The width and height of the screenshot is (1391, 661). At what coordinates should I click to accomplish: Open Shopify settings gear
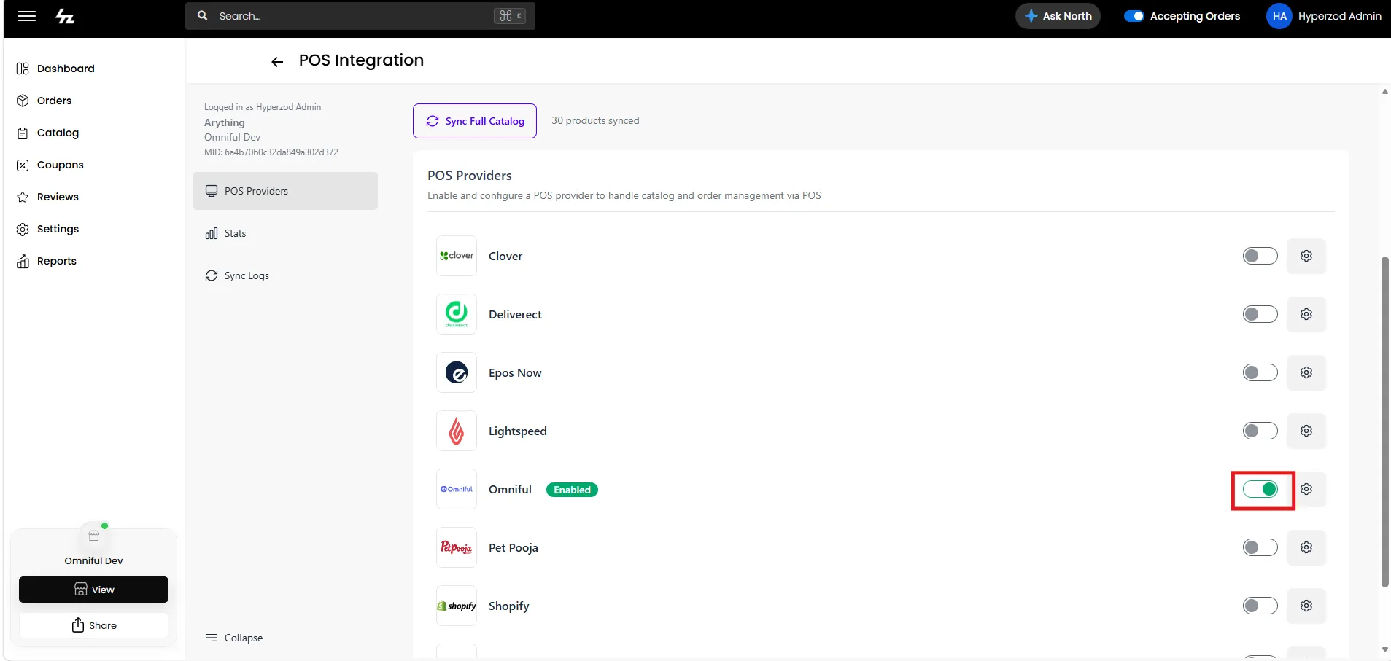click(x=1306, y=606)
